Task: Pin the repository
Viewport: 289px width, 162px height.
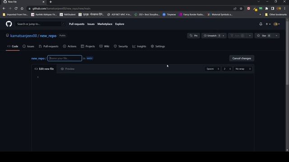Action: pyautogui.click(x=194, y=36)
